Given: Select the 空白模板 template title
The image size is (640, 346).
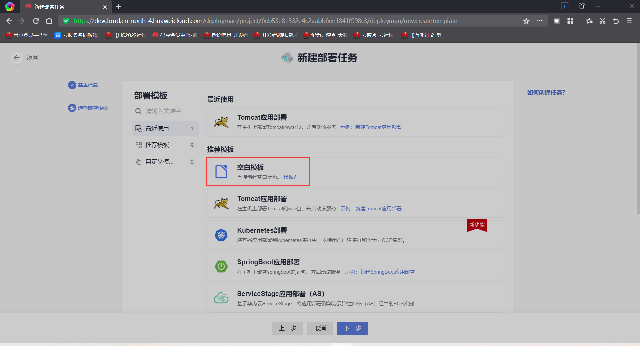Looking at the screenshot, I should click(250, 167).
